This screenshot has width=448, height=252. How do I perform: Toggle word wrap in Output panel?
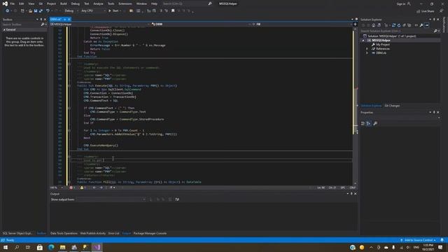[177, 199]
